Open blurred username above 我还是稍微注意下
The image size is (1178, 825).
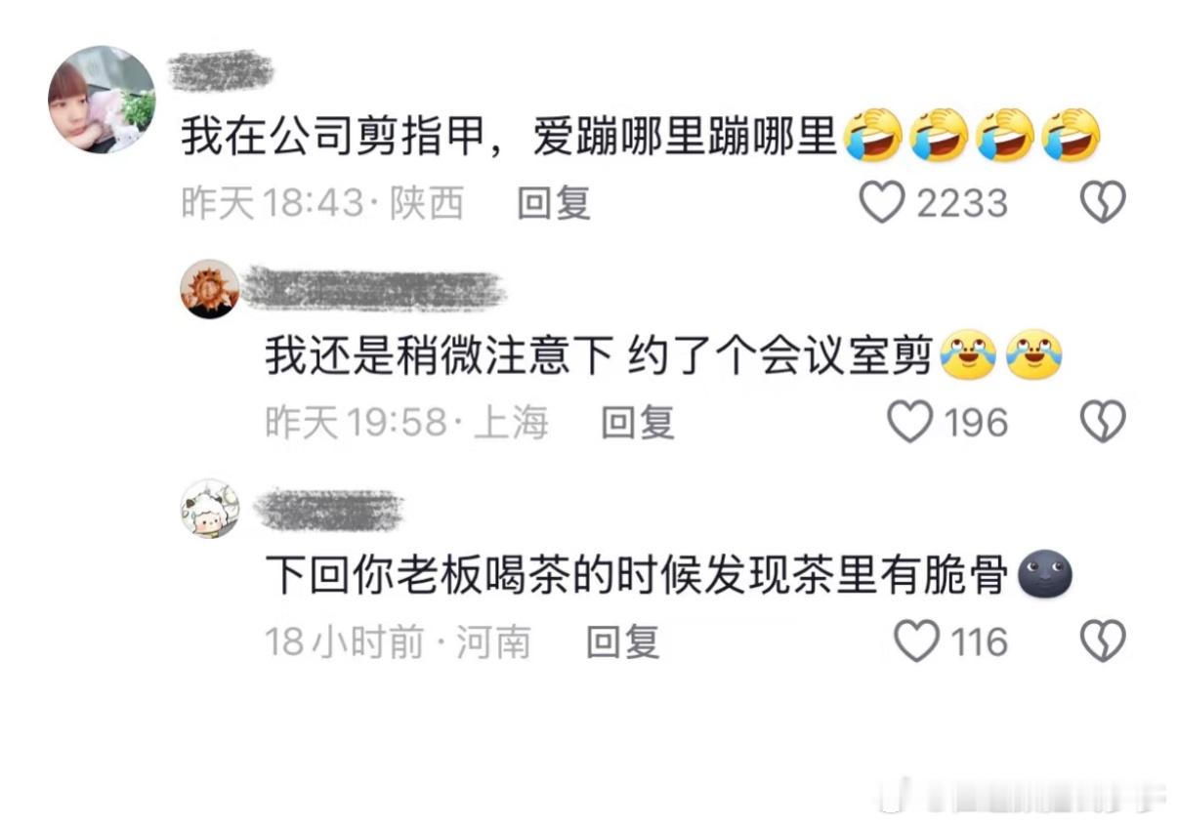click(373, 289)
